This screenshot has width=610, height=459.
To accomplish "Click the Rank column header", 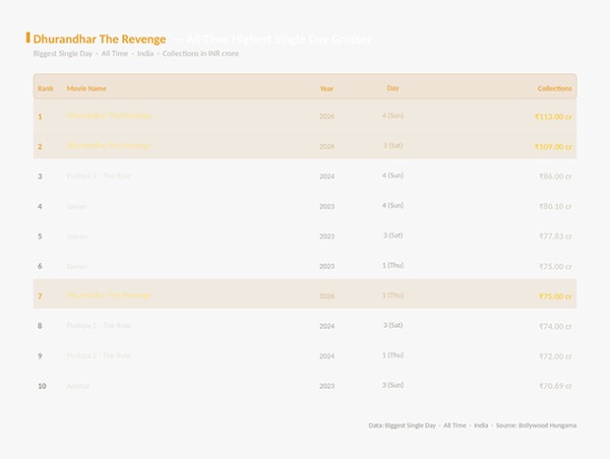I will click(x=45, y=89).
